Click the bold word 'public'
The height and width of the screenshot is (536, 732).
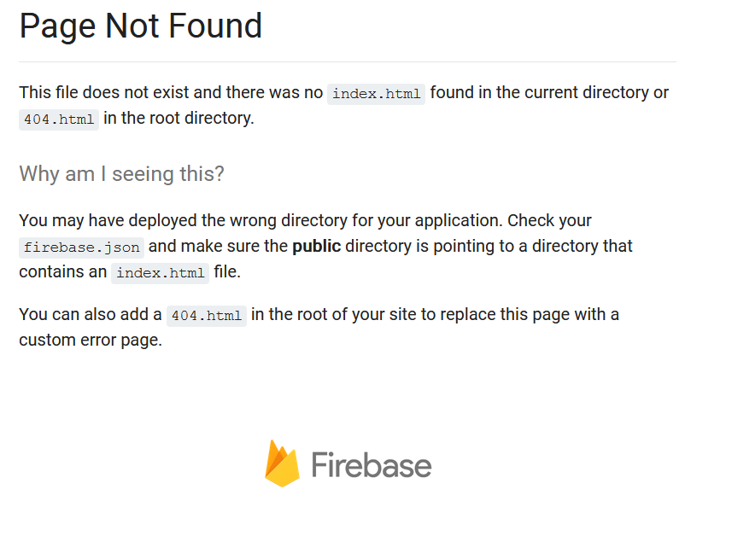(317, 247)
